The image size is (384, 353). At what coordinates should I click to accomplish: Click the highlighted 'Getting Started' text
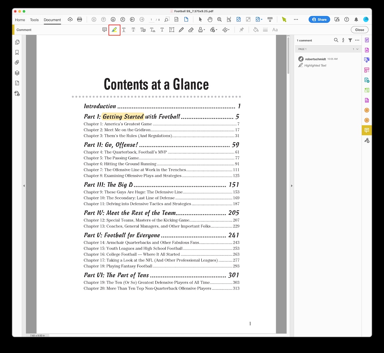click(123, 116)
